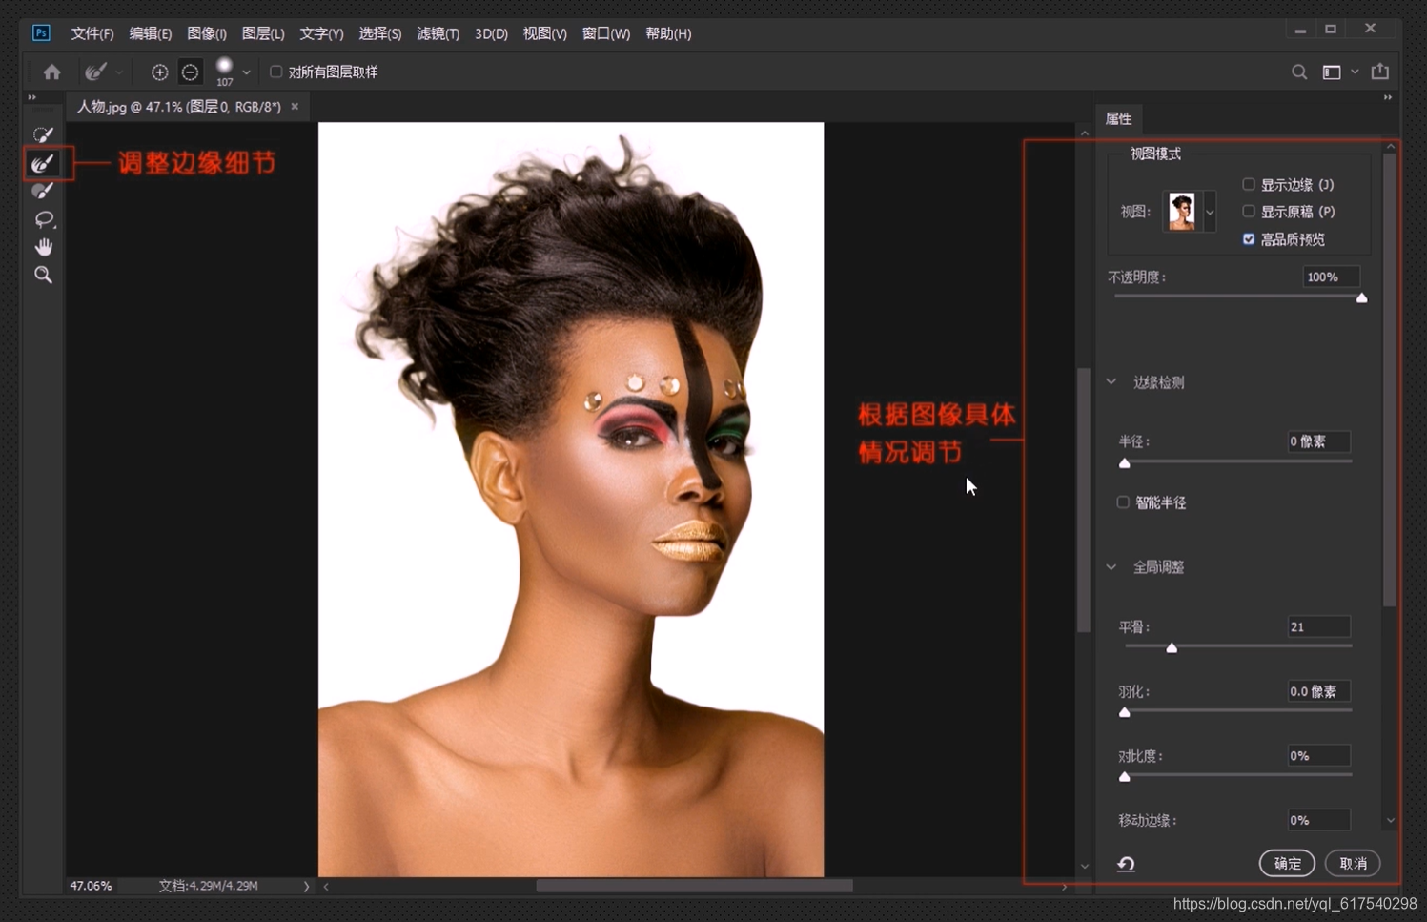
Task: Click the 确定 button
Action: (1287, 863)
